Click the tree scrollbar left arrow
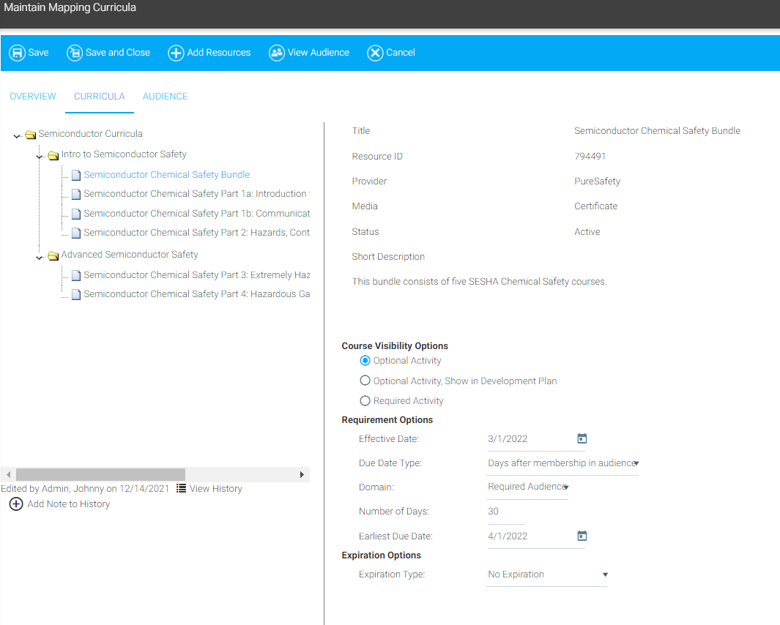 coord(9,474)
